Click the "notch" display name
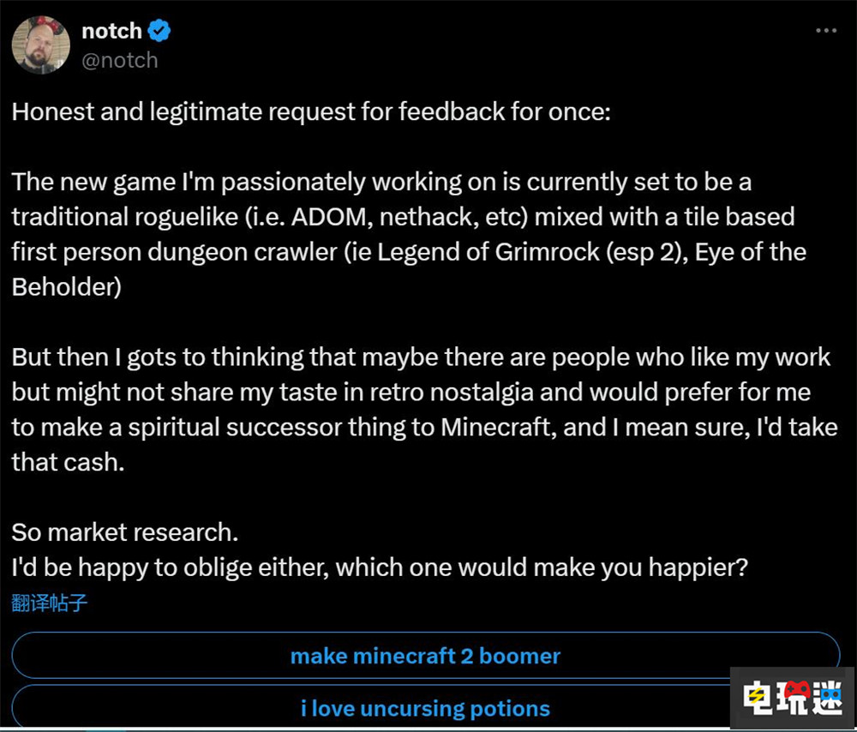 tap(111, 29)
